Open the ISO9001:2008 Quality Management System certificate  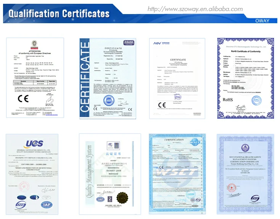click(x=110, y=174)
